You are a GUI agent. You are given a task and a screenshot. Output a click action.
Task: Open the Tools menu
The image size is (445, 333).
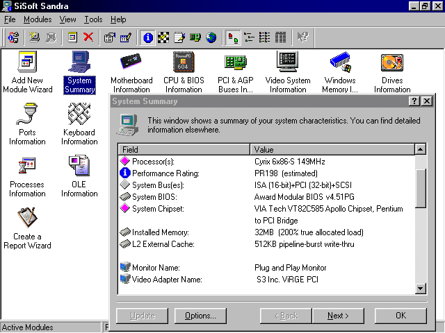tap(93, 19)
